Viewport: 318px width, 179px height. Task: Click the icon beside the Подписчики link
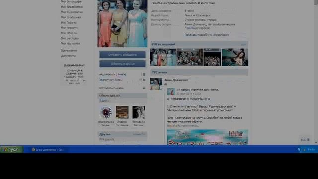[144, 80]
